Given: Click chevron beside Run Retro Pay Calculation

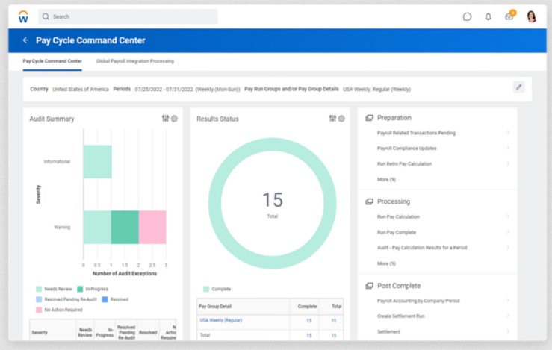Looking at the screenshot, I should tap(508, 163).
